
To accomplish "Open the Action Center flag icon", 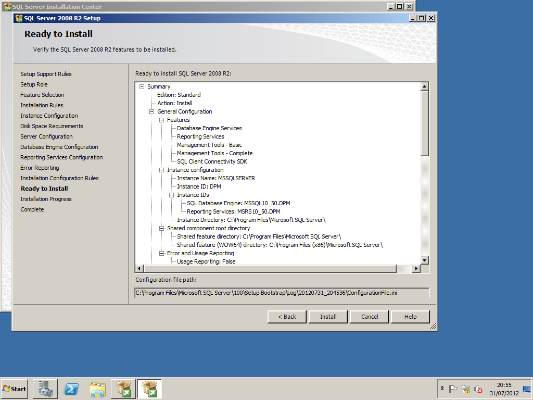I will tap(453, 389).
